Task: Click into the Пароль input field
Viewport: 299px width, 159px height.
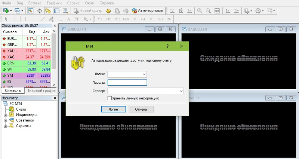Action: click(x=127, y=83)
